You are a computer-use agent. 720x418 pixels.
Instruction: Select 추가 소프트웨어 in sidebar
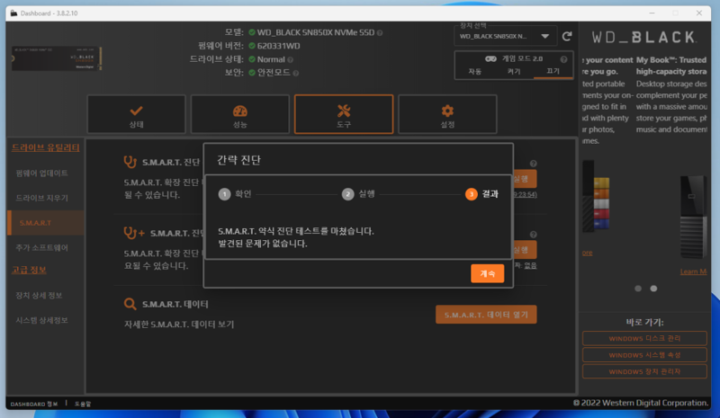pyautogui.click(x=41, y=248)
